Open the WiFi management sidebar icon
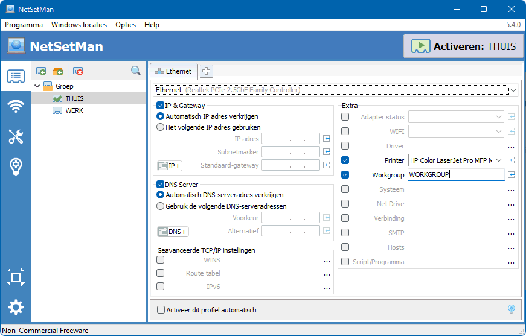Image resolution: width=526 pixels, height=336 pixels. tap(16, 107)
